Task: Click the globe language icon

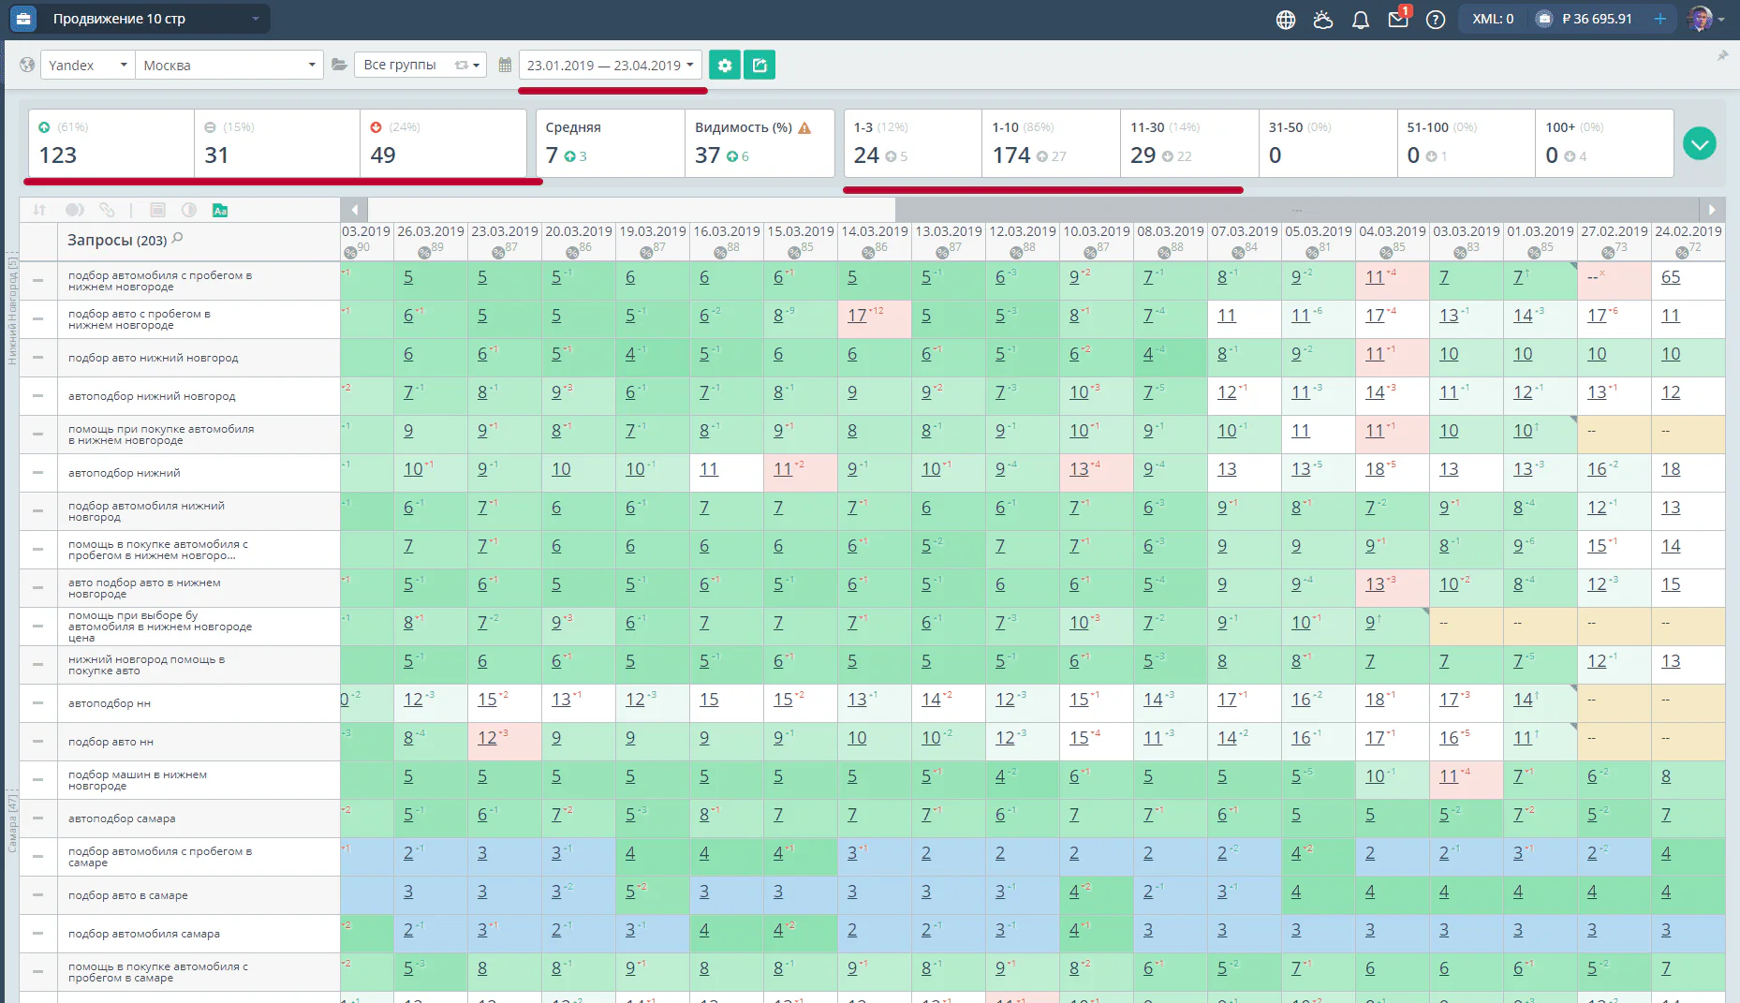Action: click(x=1286, y=20)
